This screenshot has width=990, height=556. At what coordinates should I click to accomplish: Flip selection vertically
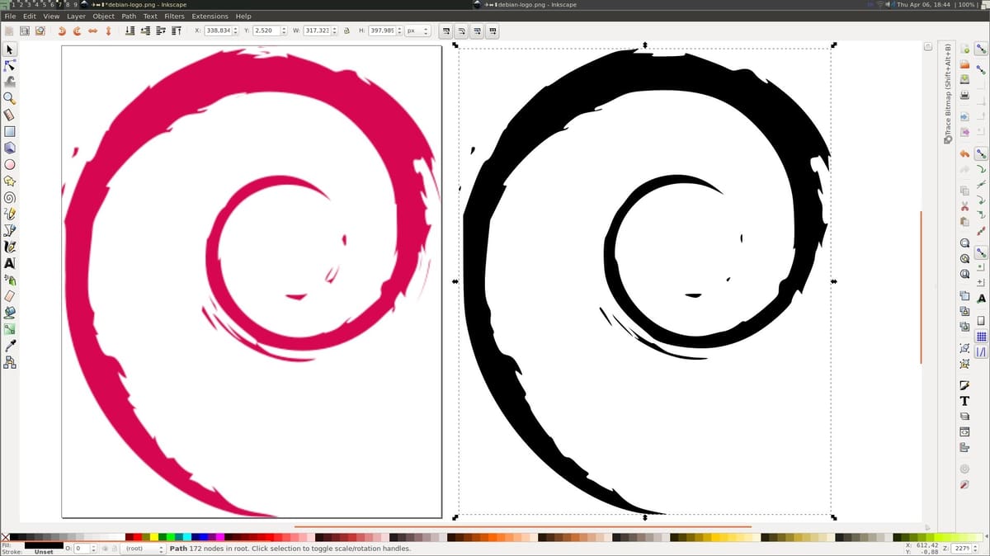pyautogui.click(x=108, y=31)
